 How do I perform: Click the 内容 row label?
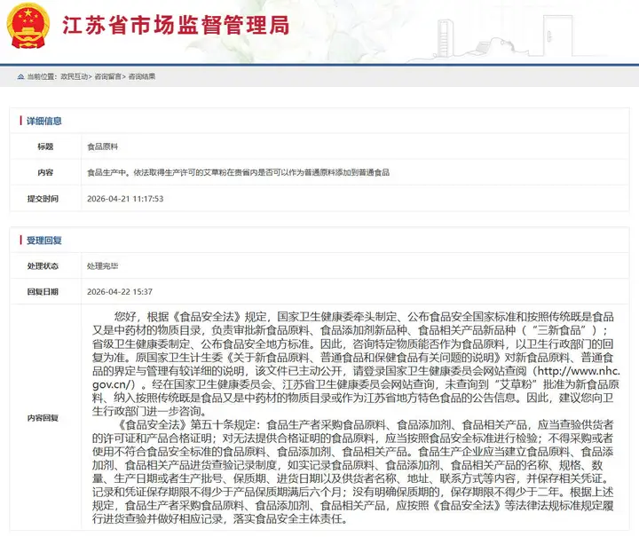(x=45, y=173)
